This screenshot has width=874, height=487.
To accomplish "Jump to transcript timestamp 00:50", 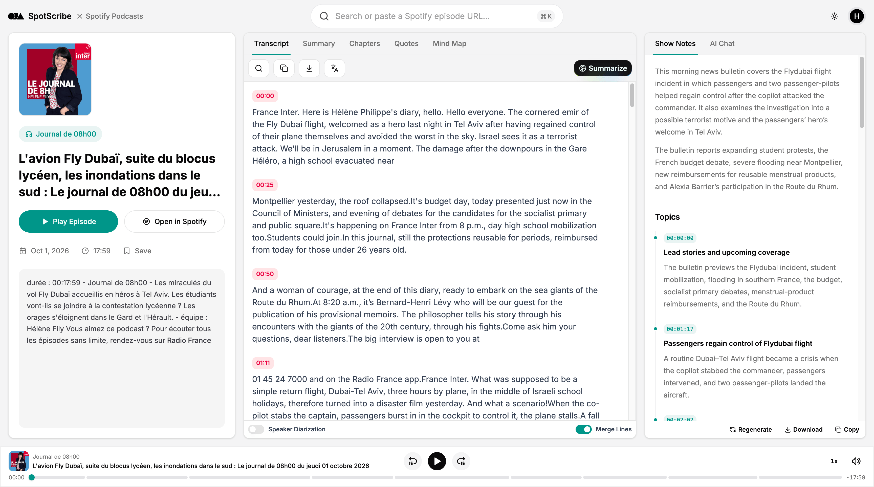I will tap(265, 274).
